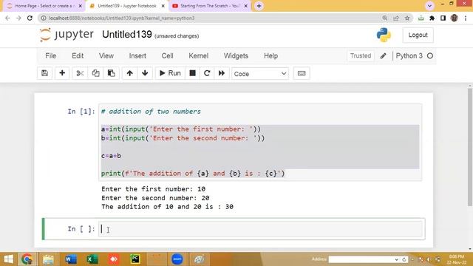Restart kernel and run all cells icon
The height and width of the screenshot is (266, 473).
click(222, 73)
